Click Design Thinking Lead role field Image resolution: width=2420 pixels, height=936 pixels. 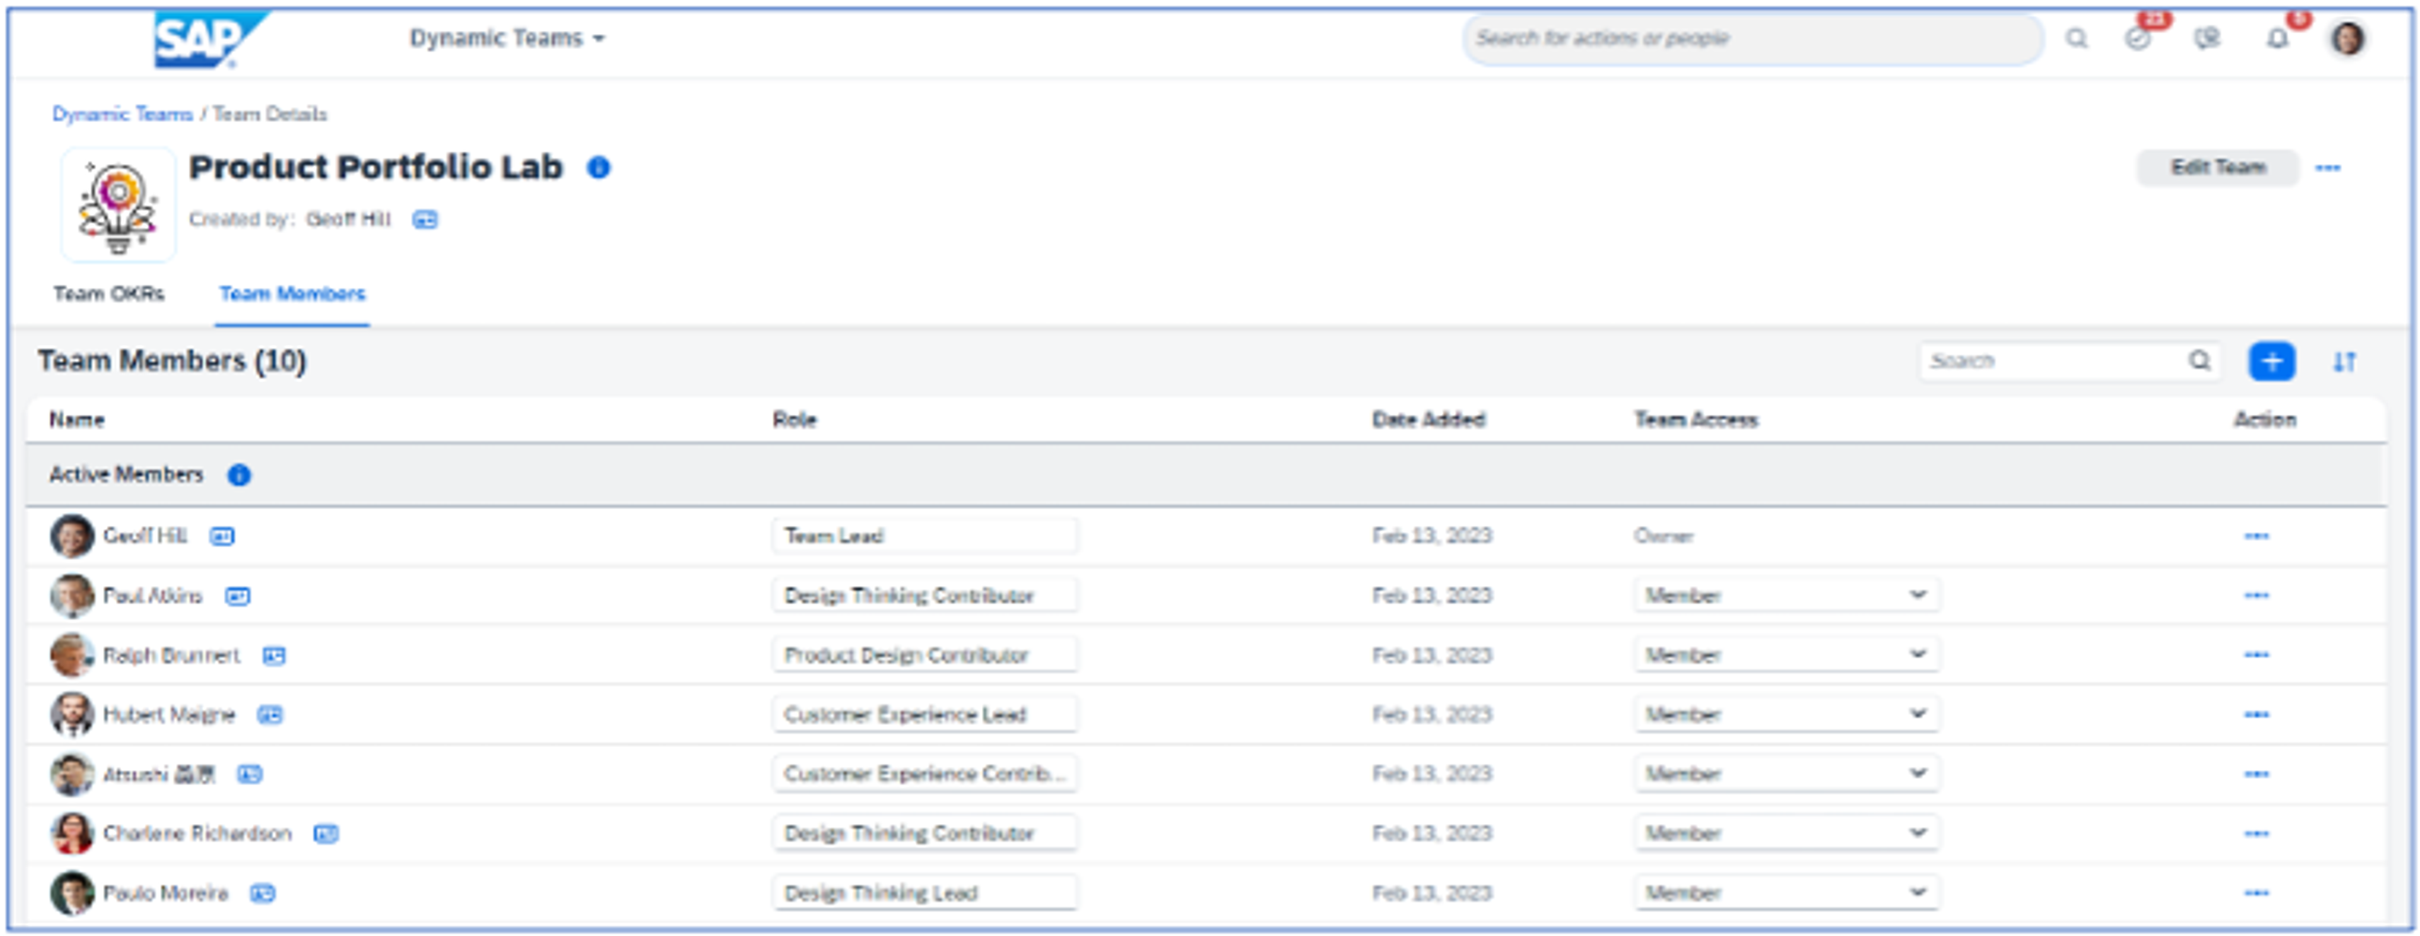(x=925, y=893)
